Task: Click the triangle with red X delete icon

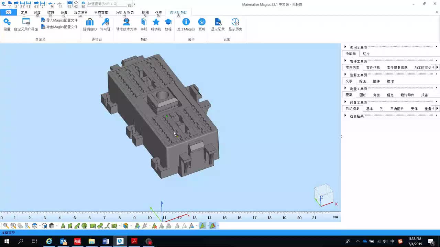Action: pyautogui.click(x=154, y=226)
